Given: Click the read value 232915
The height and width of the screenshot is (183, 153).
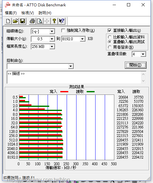Looking at the screenshot, I should coord(137,148).
